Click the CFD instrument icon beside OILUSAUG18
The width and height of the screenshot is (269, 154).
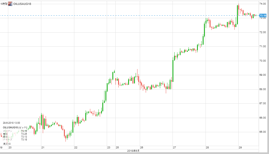tap(10, 4)
